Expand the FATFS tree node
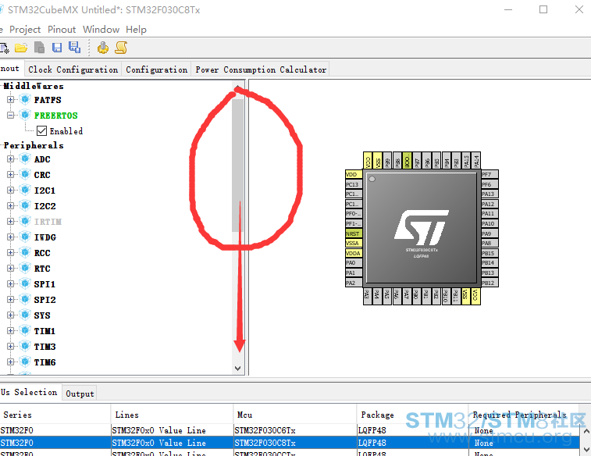 [11, 99]
